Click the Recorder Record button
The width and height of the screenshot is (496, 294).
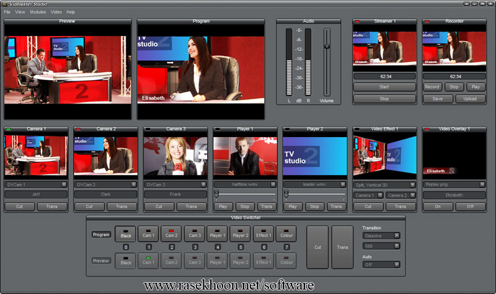point(432,87)
